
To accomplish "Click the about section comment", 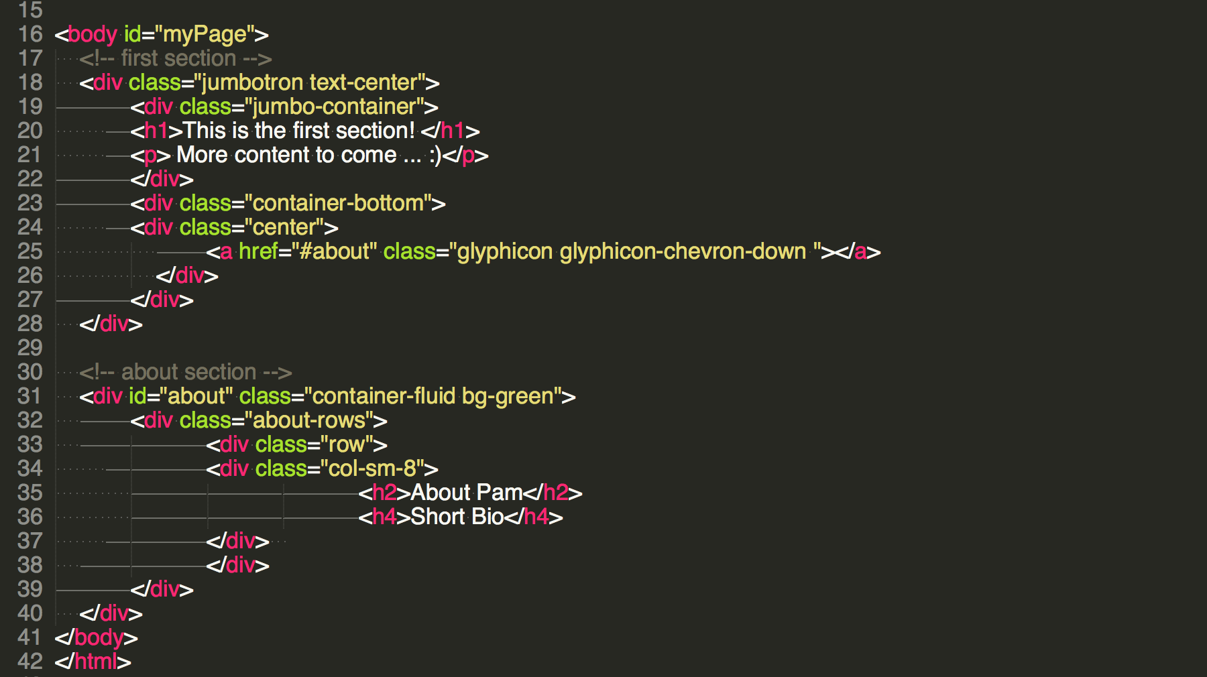I will [x=185, y=372].
